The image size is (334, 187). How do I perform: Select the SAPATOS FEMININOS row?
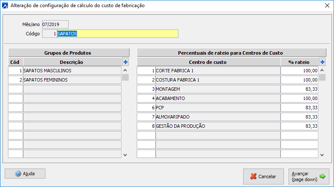pyautogui.click(x=72, y=80)
